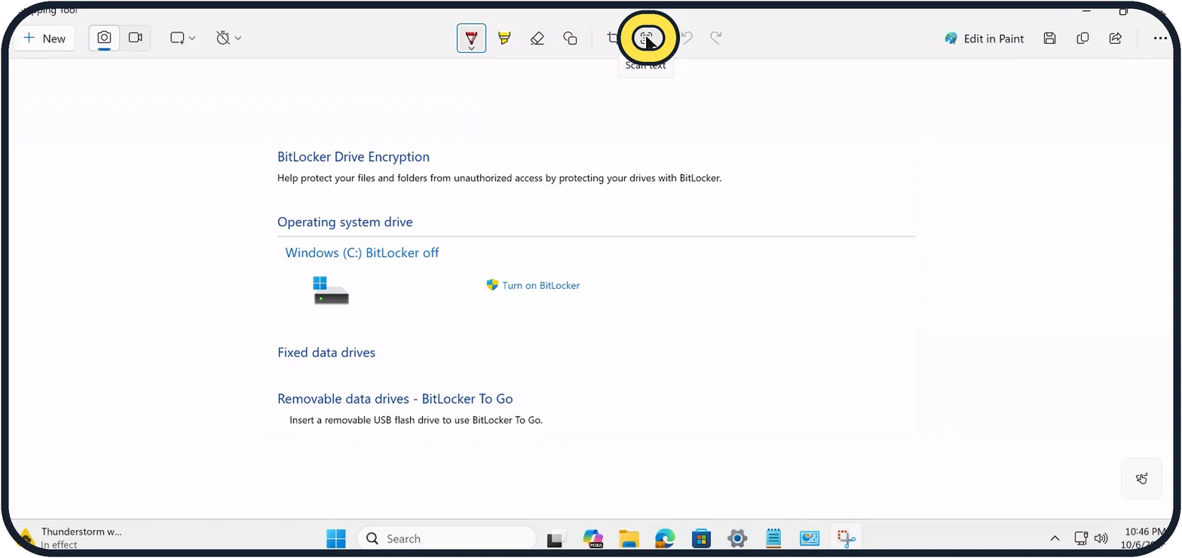Open File Explorer from taskbar
This screenshot has height=558, width=1182.
point(629,538)
